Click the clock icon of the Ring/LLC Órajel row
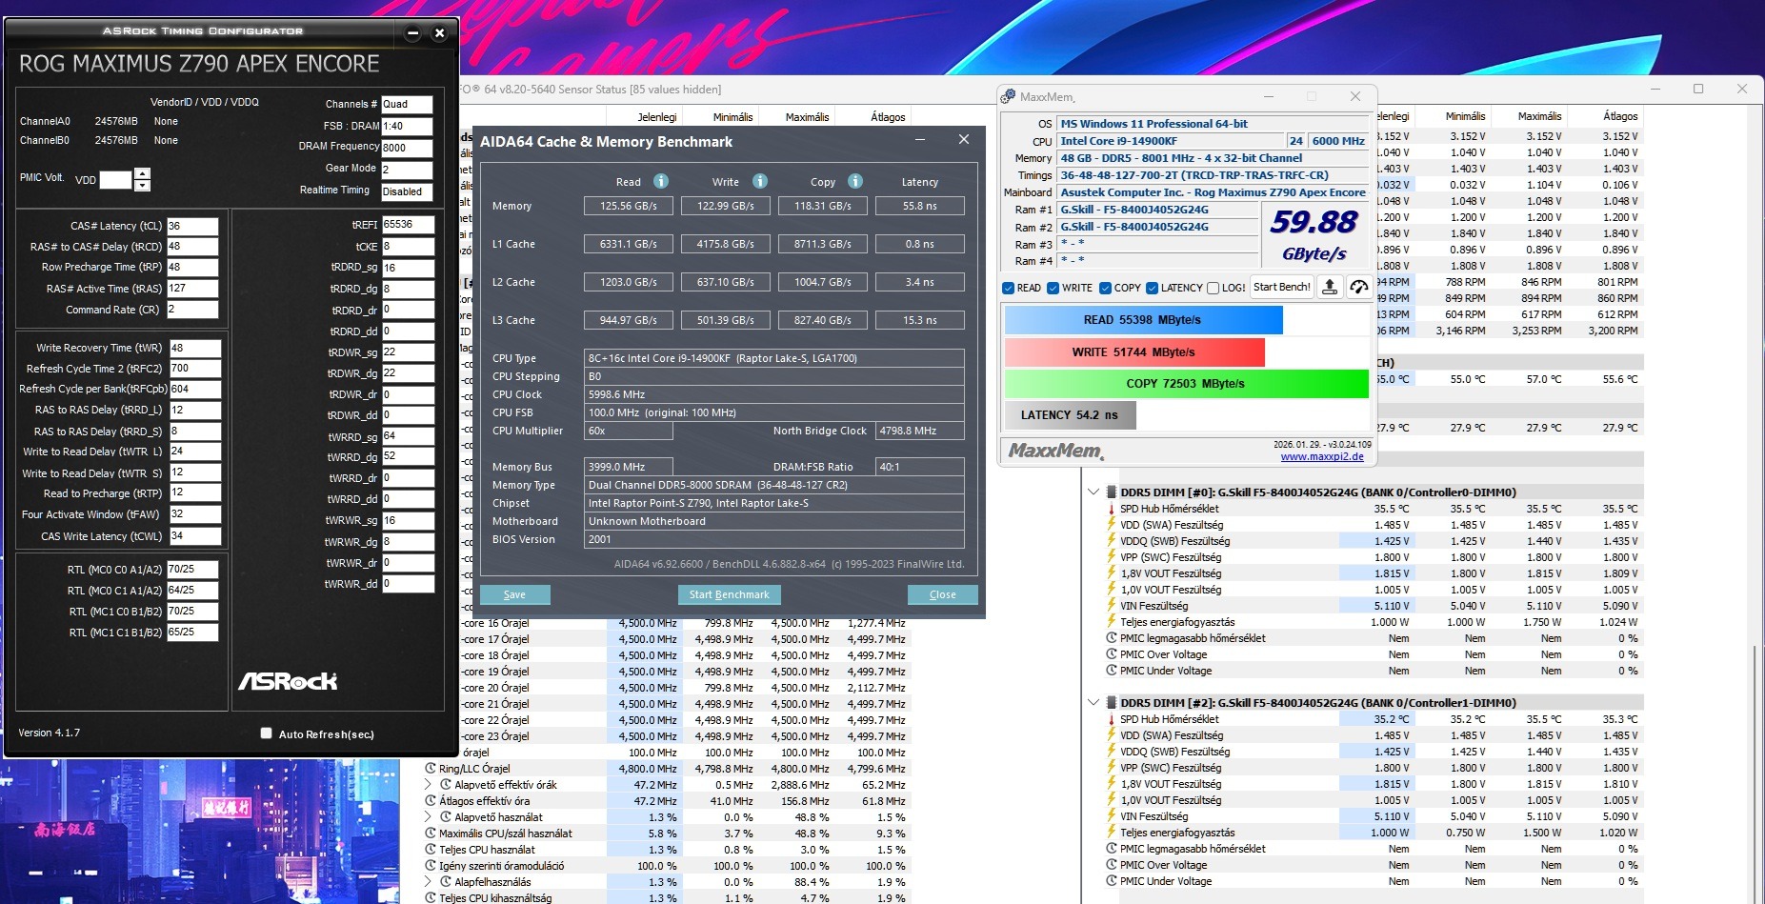 pos(431,769)
